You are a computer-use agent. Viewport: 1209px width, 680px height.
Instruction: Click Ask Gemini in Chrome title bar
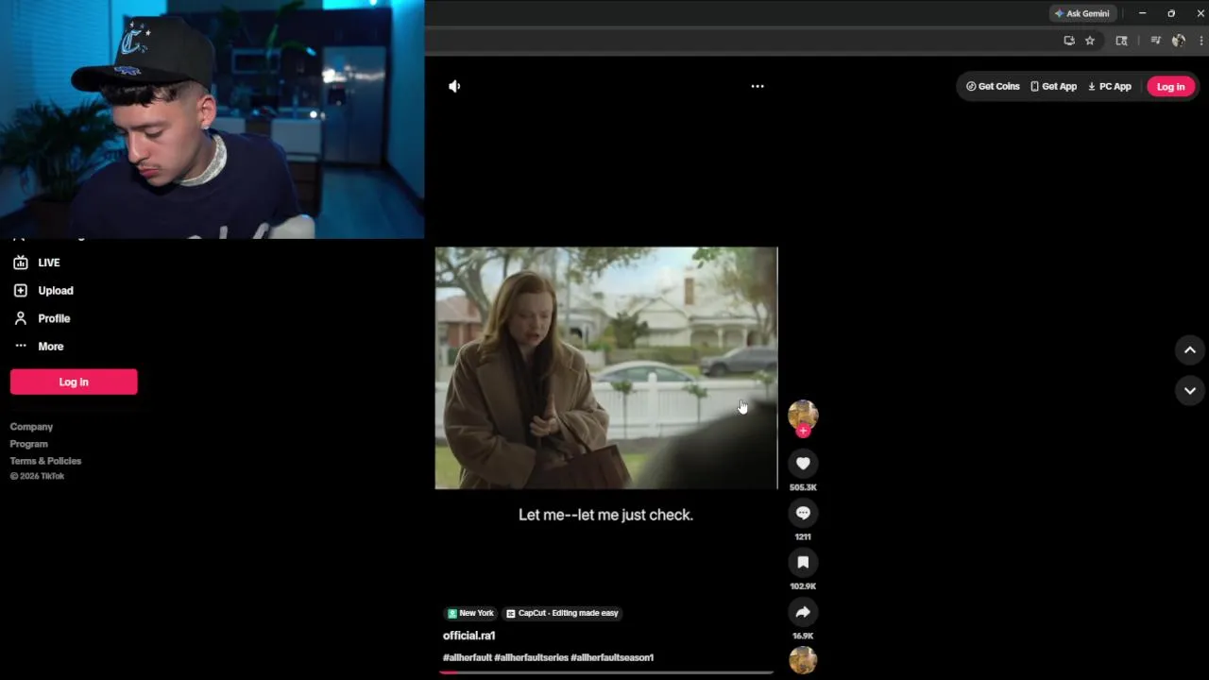[1081, 13]
